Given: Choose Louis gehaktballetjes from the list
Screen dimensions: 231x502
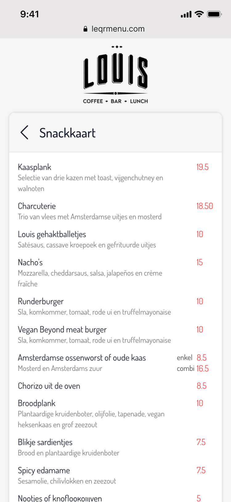Looking at the screenshot, I should [x=52, y=234].
